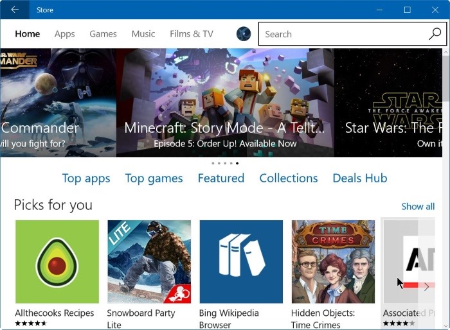The image size is (450, 330).
Task: Open the Apps tab
Action: (64, 34)
